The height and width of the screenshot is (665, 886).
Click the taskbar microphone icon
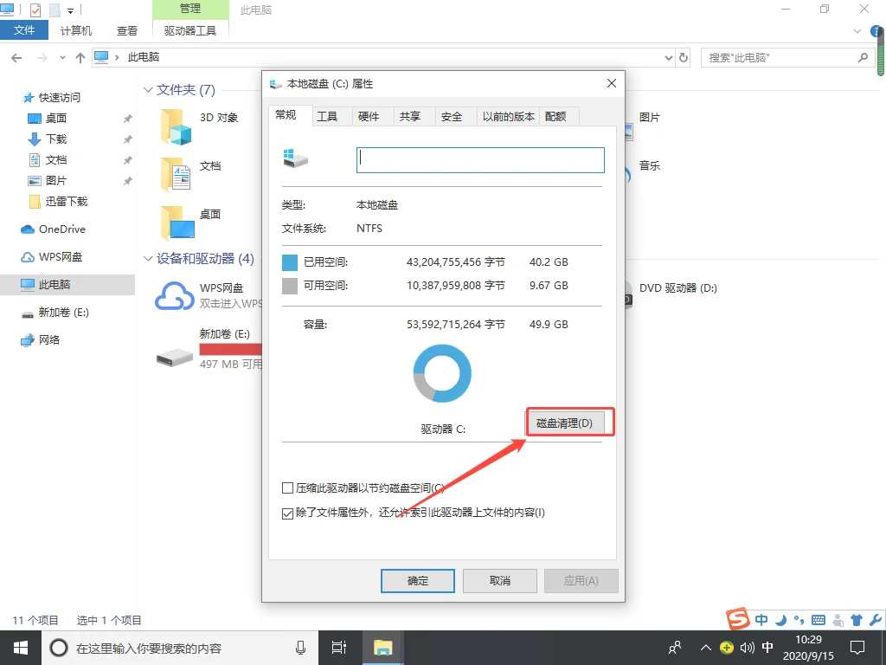coord(300,648)
